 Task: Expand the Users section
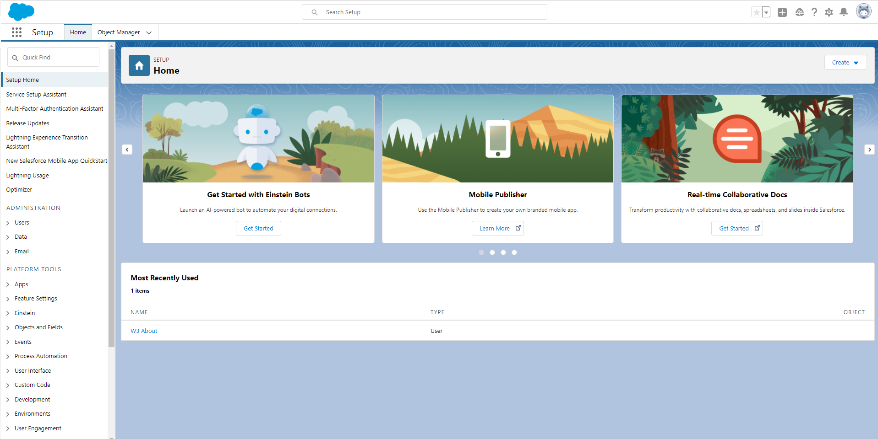coord(8,223)
